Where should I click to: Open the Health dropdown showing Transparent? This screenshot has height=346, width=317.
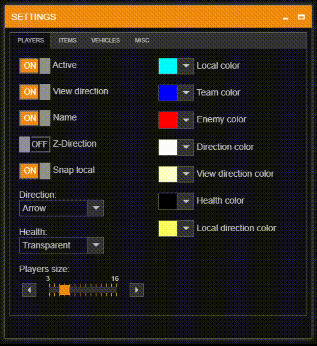click(x=62, y=245)
